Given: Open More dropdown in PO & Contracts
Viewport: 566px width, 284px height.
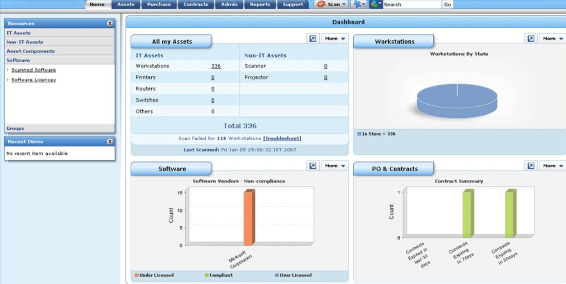Looking at the screenshot, I should 552,166.
